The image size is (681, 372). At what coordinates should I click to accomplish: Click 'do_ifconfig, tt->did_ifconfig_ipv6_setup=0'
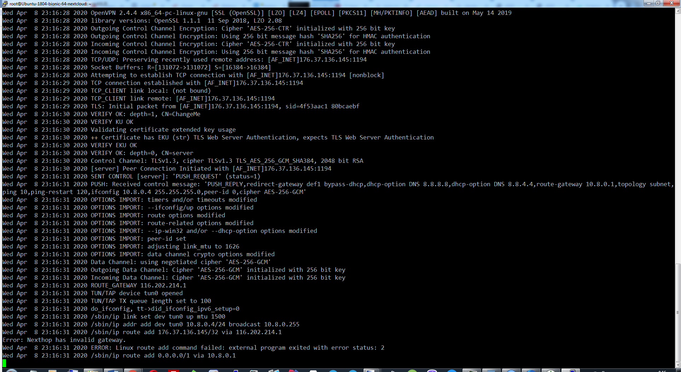[x=165, y=309]
